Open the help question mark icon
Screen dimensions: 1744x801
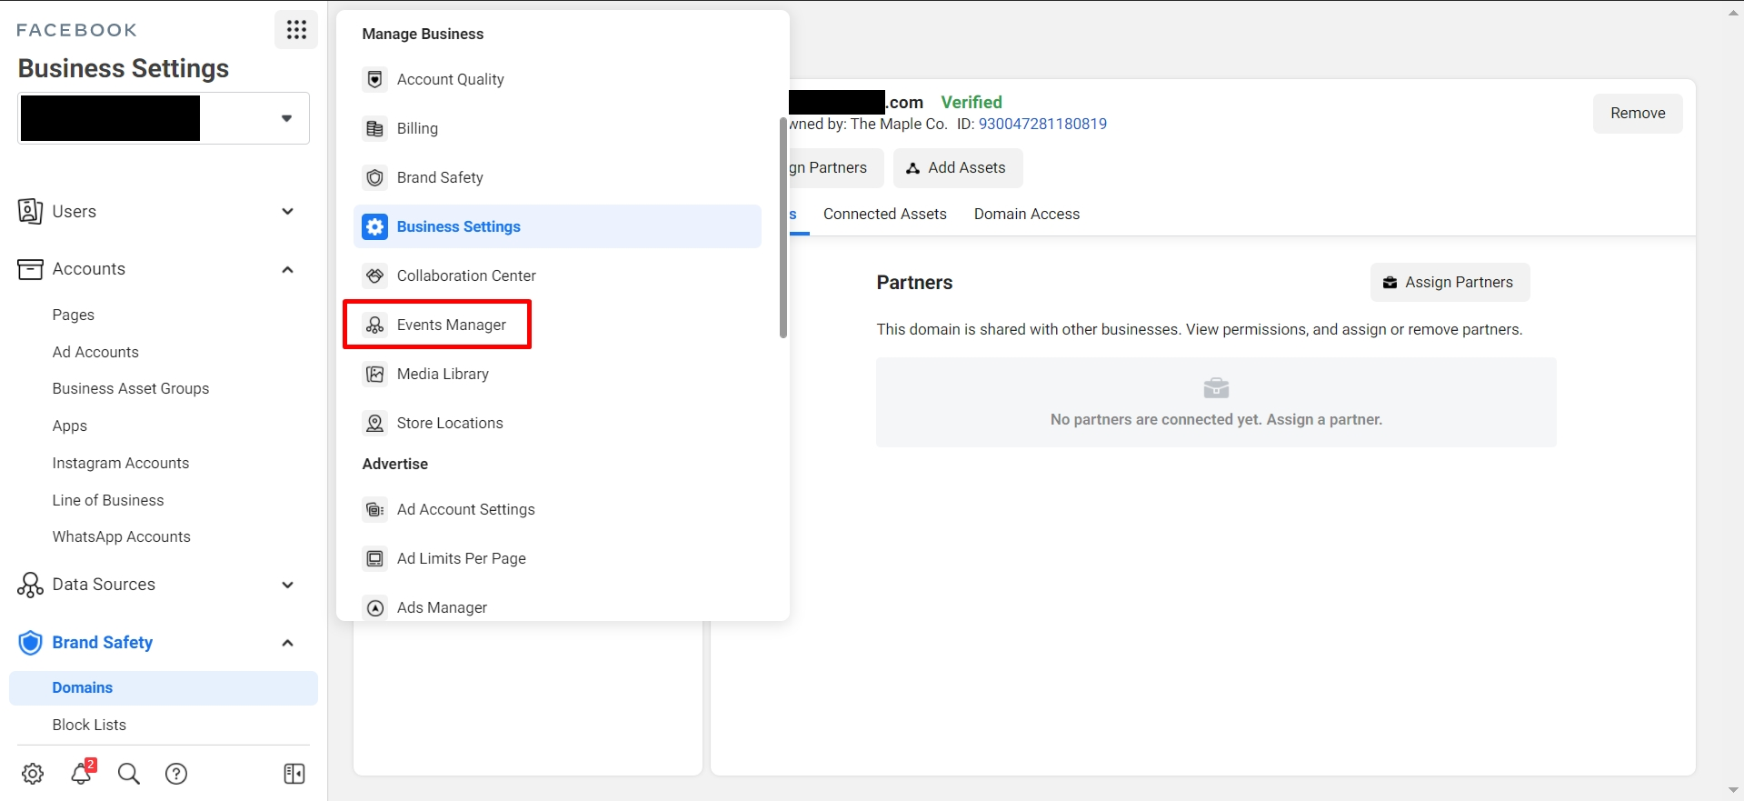pyautogui.click(x=176, y=774)
